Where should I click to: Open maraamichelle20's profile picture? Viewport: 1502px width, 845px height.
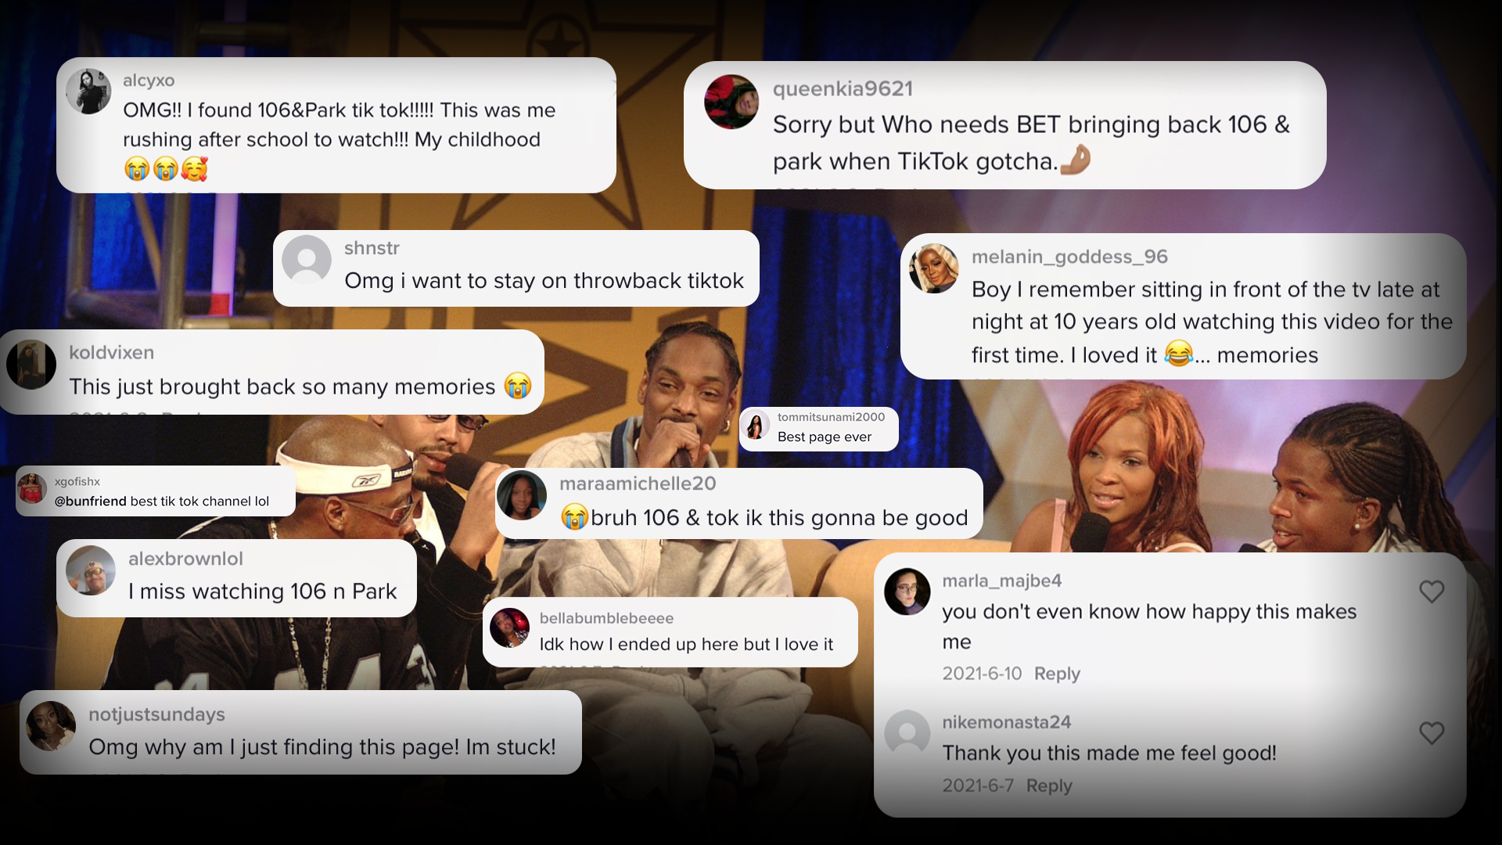(522, 495)
